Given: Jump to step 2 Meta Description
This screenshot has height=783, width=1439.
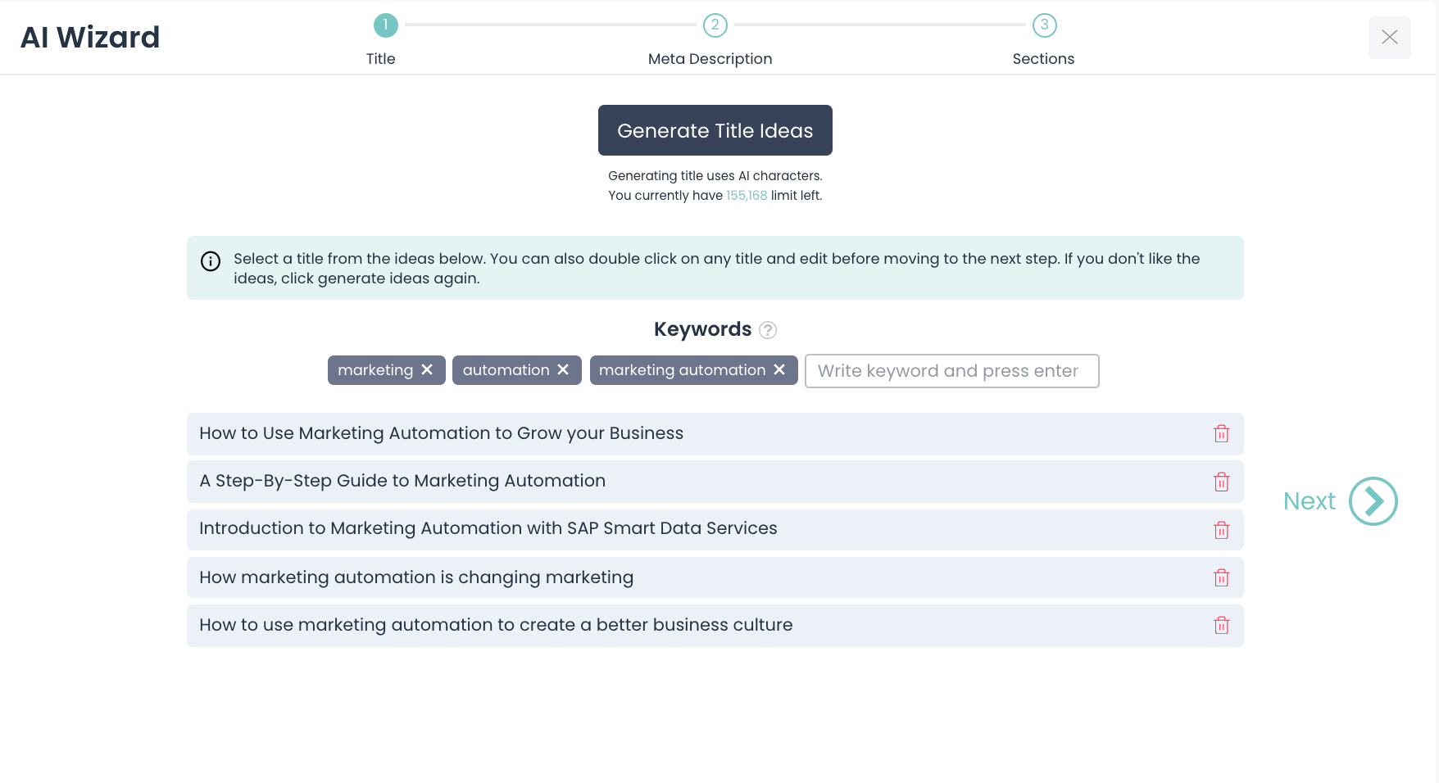Looking at the screenshot, I should pyautogui.click(x=715, y=25).
